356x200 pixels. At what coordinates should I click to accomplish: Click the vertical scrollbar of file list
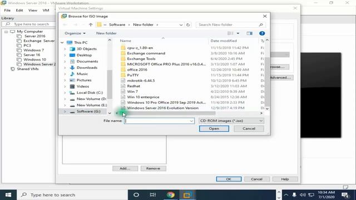pyautogui.click(x=267, y=82)
